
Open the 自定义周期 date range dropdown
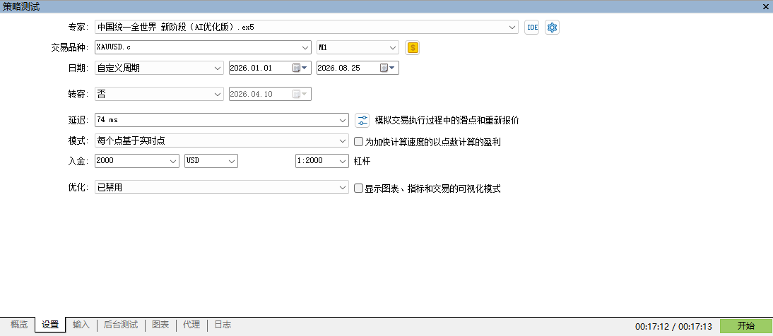coord(218,68)
